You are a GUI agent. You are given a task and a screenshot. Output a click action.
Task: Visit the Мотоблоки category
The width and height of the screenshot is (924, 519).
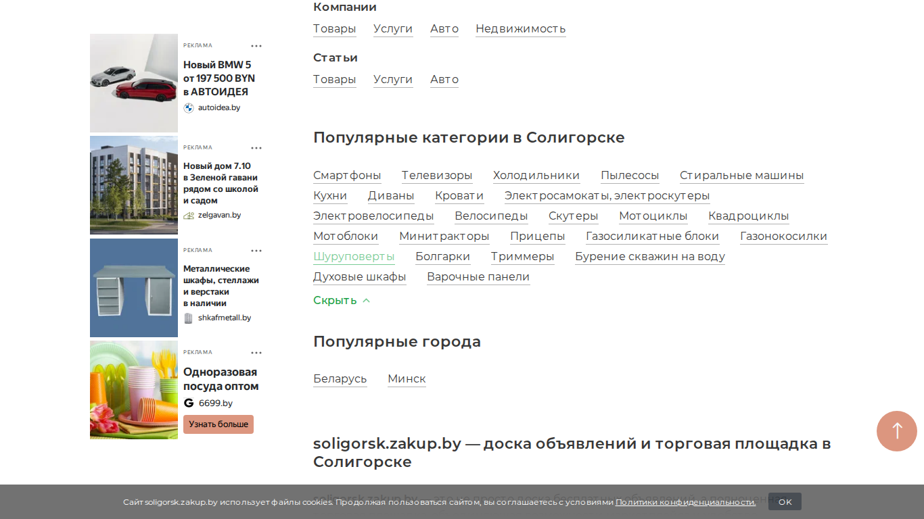point(346,236)
